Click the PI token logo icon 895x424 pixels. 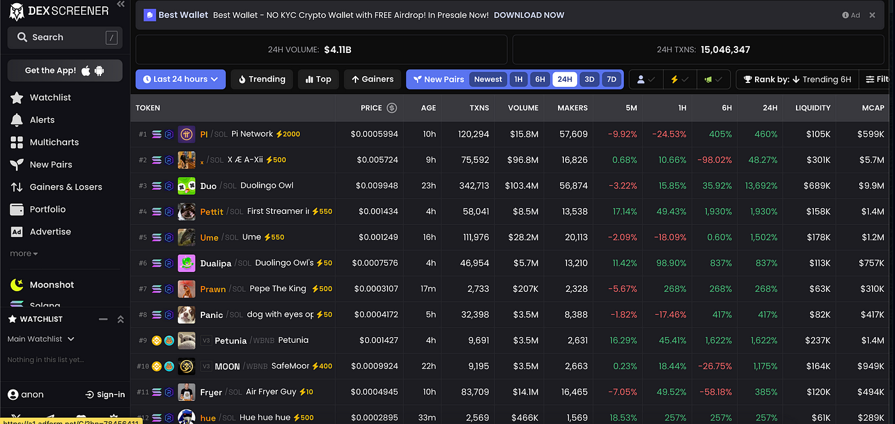tap(187, 134)
